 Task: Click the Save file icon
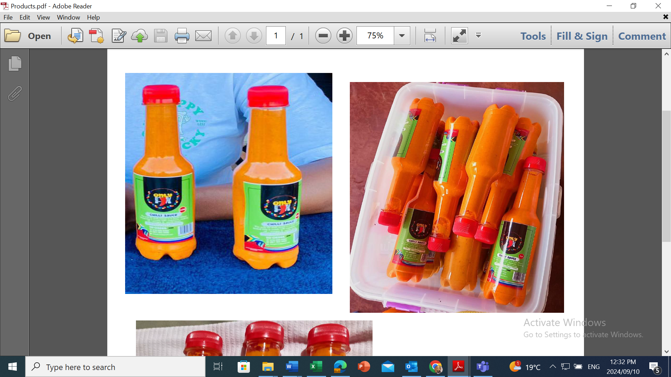160,36
